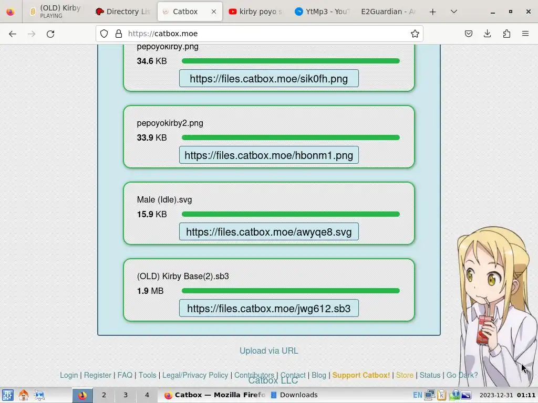Copy the sik0fh.png file link
The height and width of the screenshot is (403, 538).
[268, 79]
